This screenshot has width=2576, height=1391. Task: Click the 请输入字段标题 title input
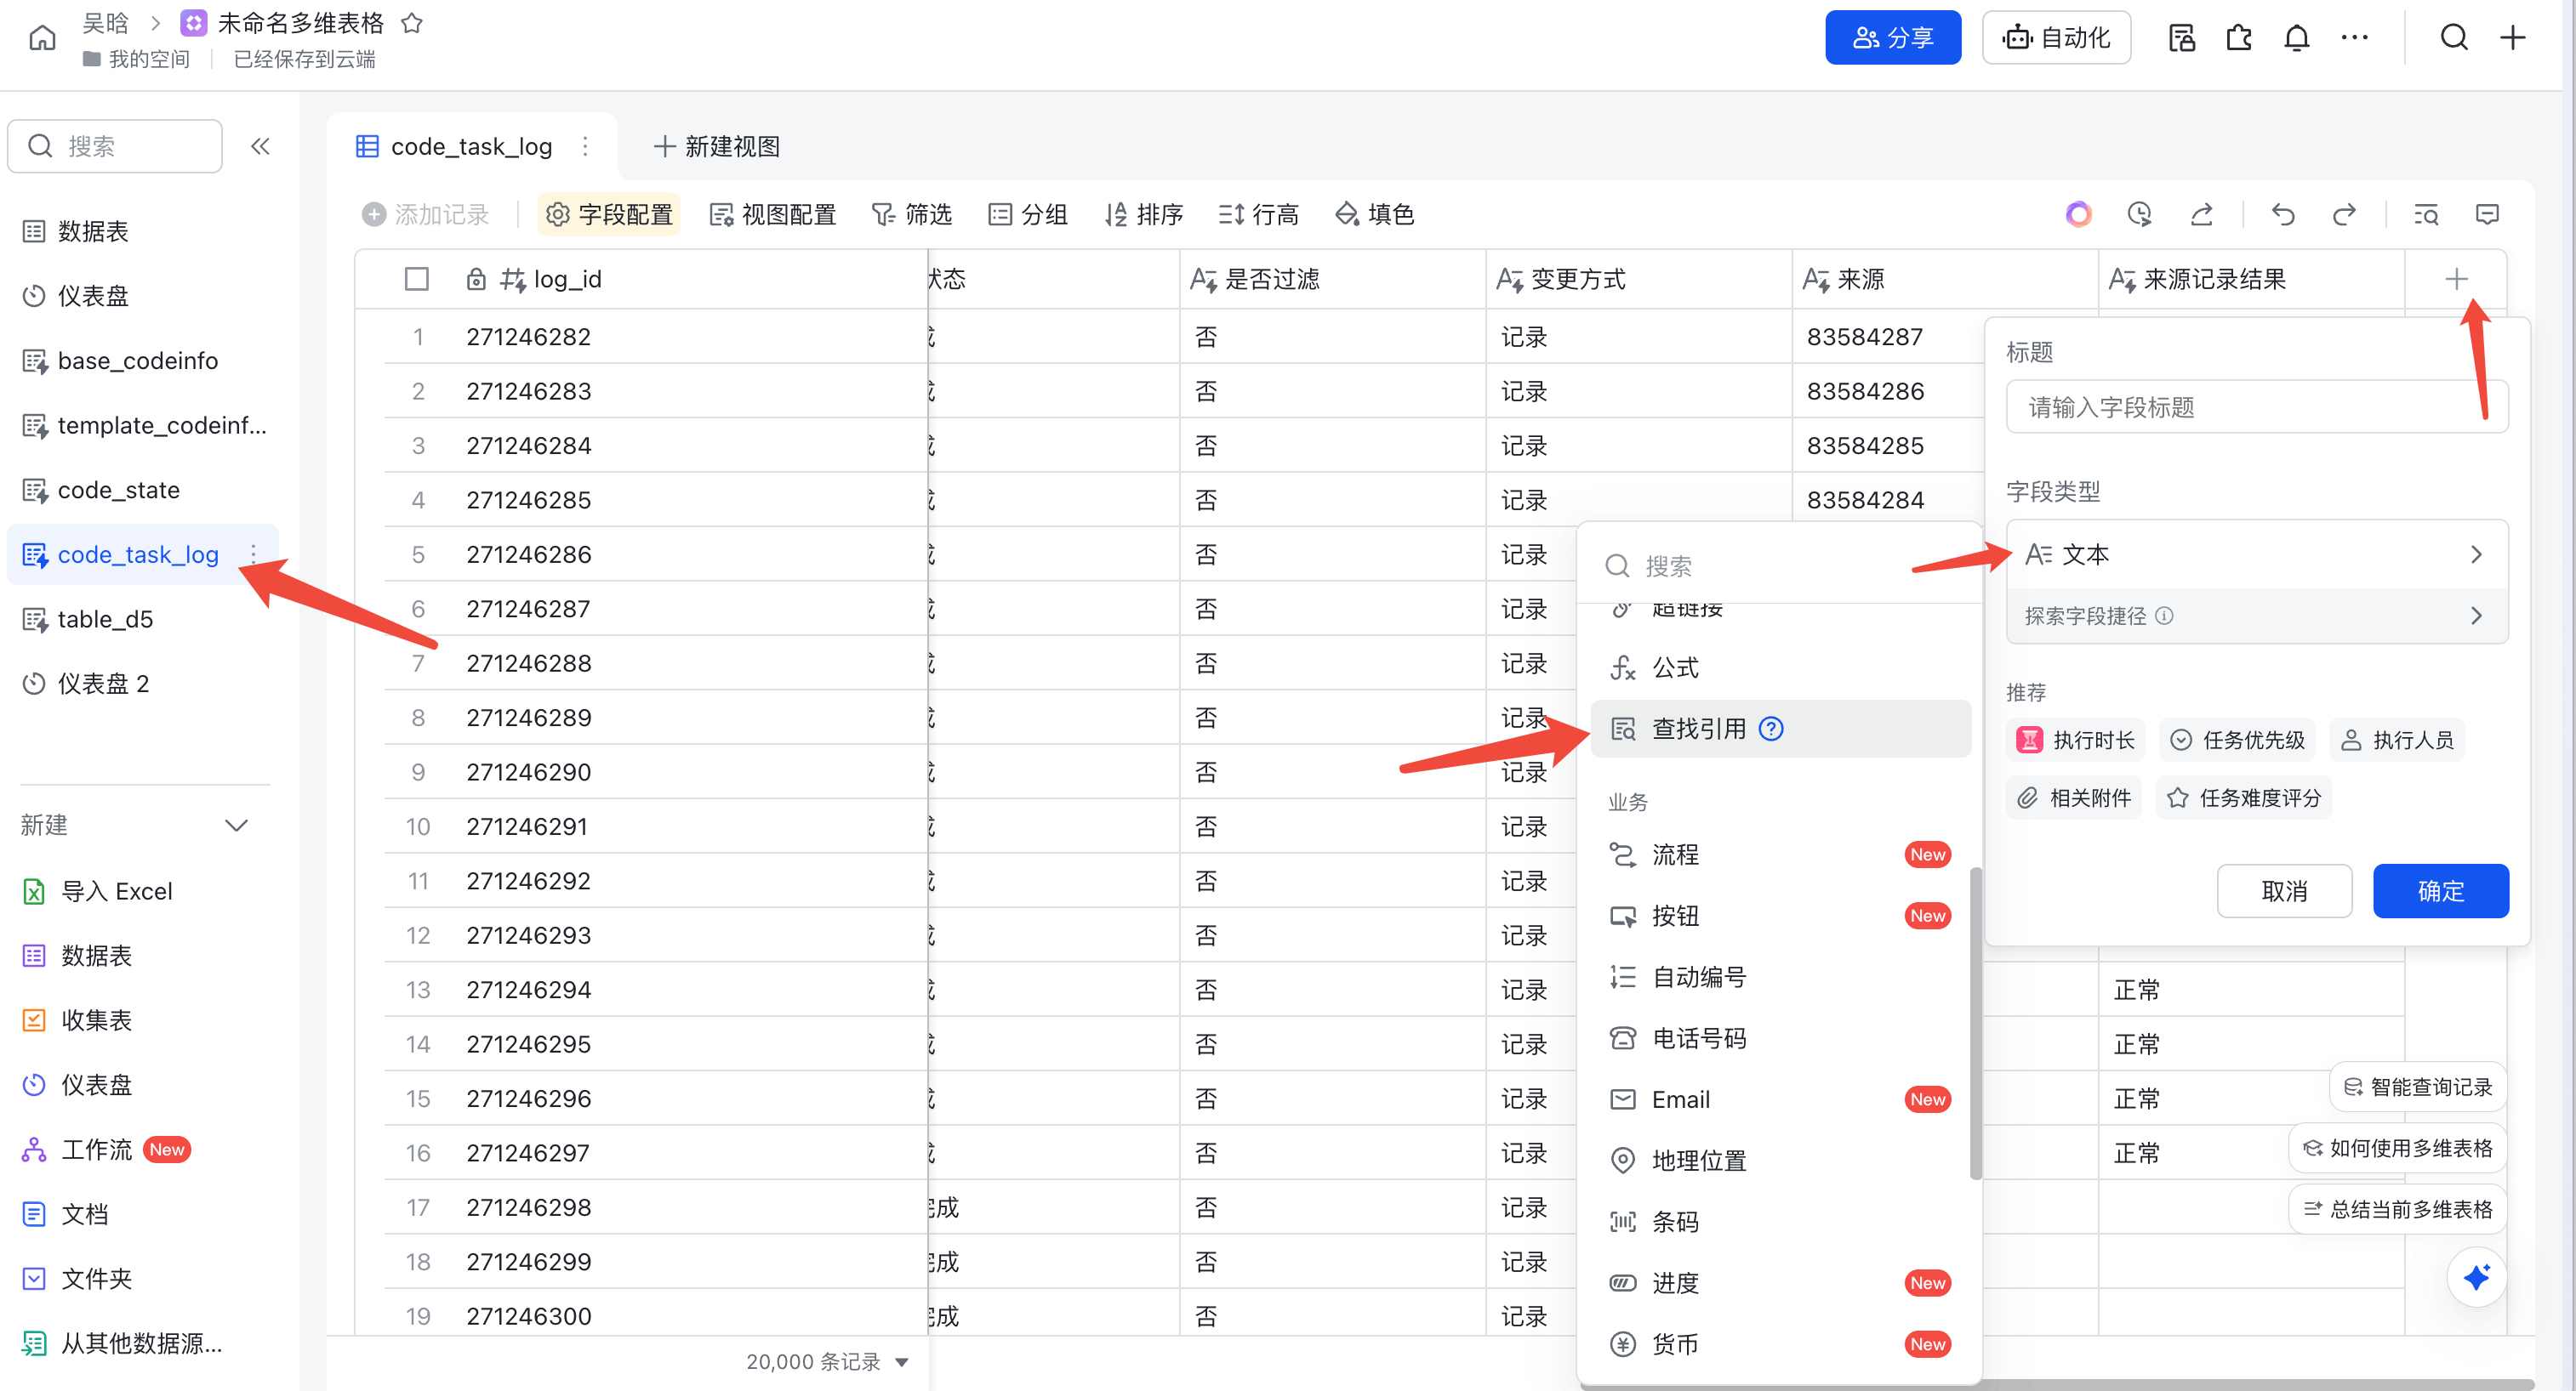(x=2256, y=406)
